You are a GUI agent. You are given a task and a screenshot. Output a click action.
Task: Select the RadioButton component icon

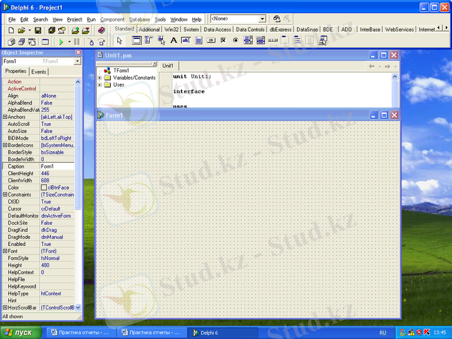(236, 40)
